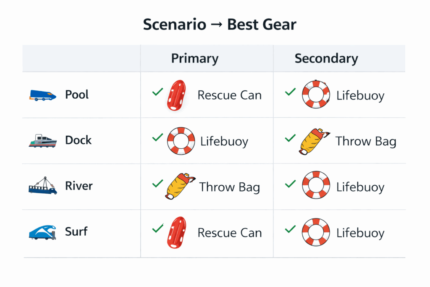Viewport: 430px width, 287px height.
Task: Click the Scenario → Best Gear title
Action: (x=219, y=24)
